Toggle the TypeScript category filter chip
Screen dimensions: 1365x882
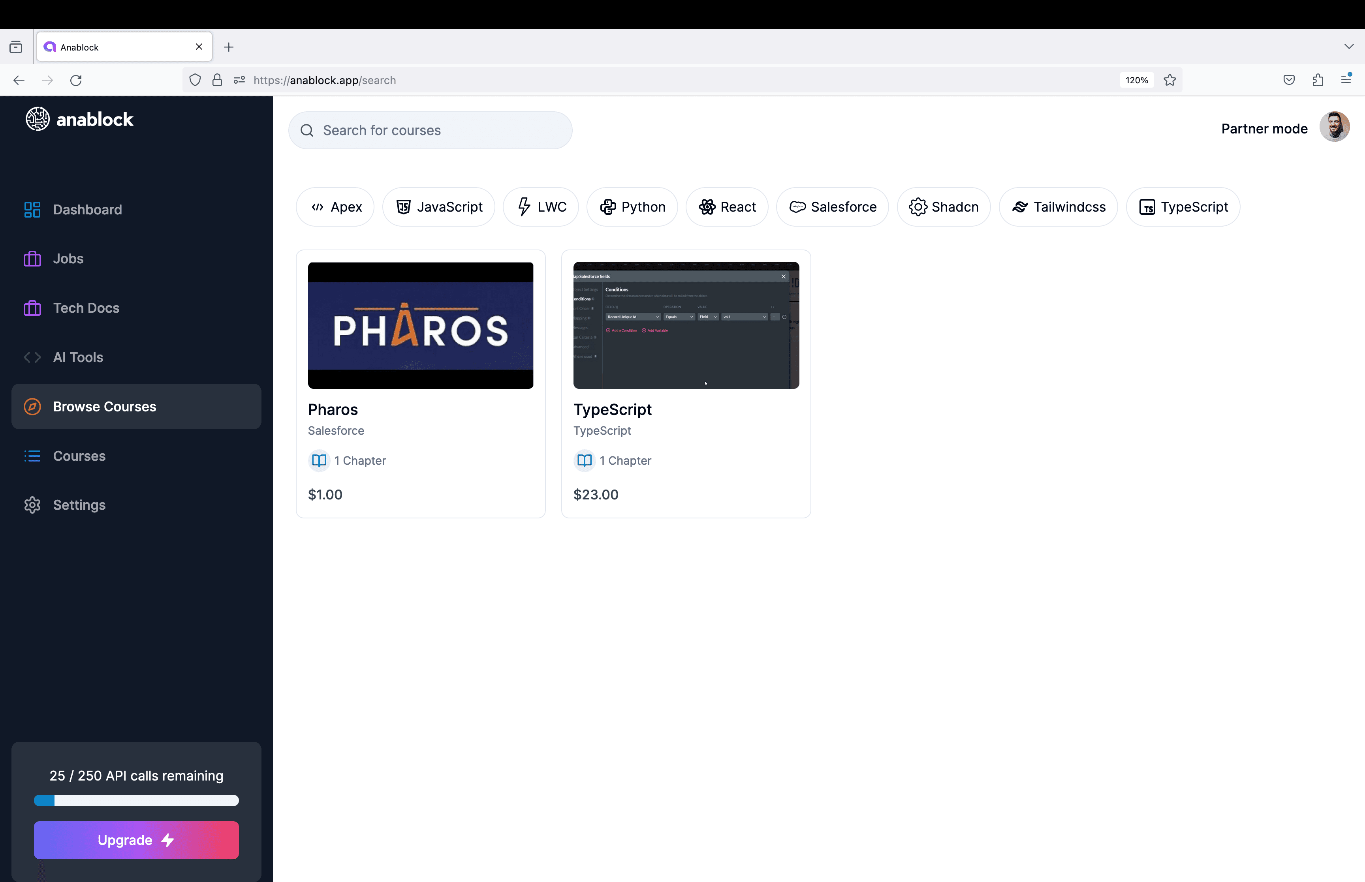[1183, 207]
